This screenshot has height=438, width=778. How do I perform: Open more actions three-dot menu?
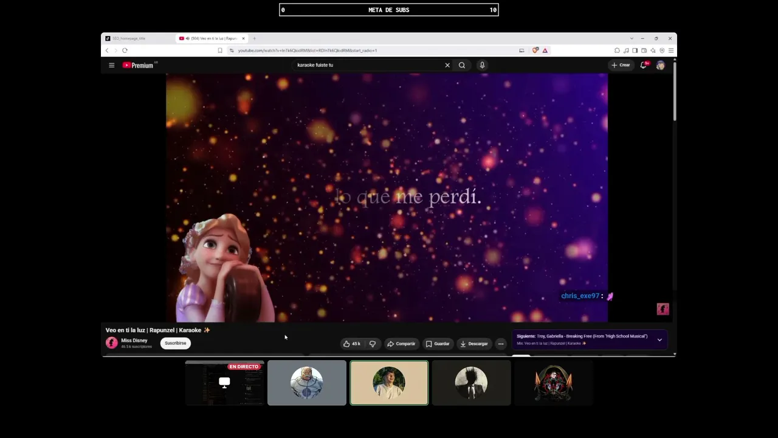tap(501, 344)
